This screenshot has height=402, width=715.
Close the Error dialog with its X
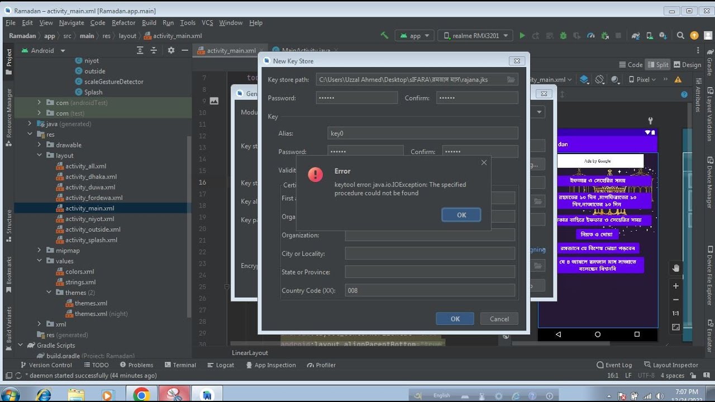coord(484,162)
